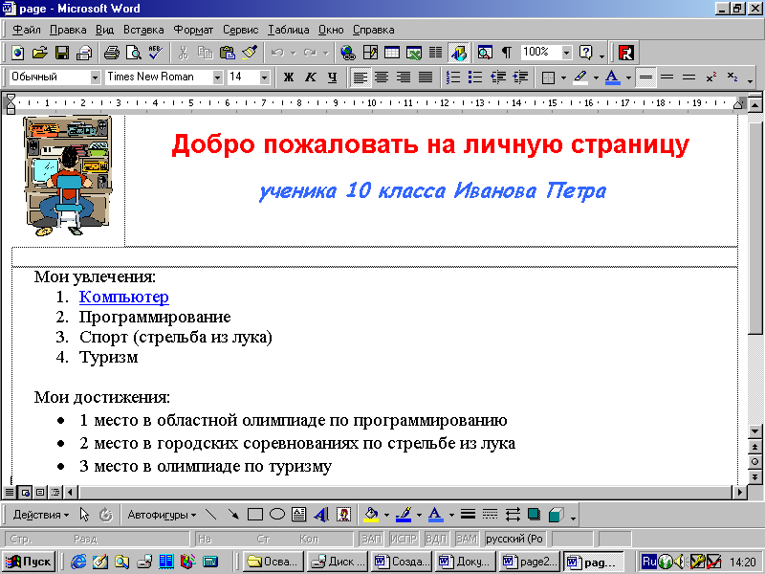Click the vertical scrollbar down arrow

[x=754, y=431]
